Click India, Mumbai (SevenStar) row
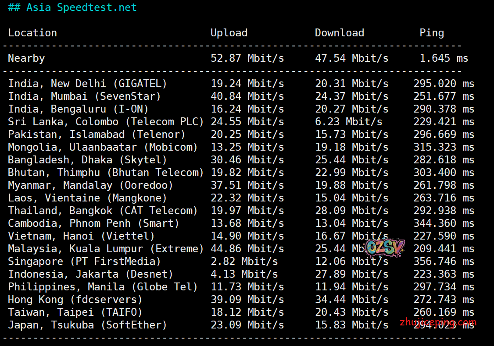494x346 pixels. (x=84, y=96)
